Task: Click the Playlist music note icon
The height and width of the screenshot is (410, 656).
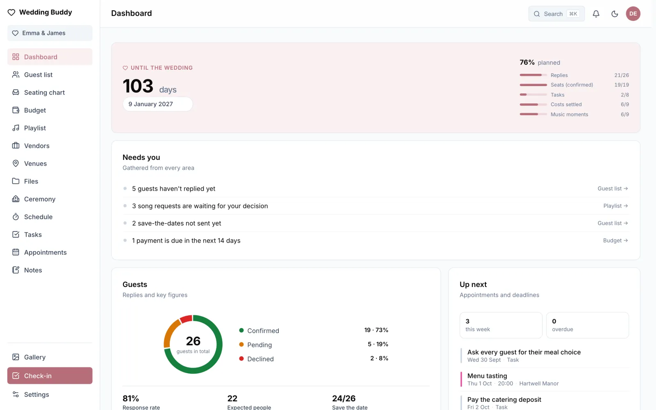Action: click(16, 128)
